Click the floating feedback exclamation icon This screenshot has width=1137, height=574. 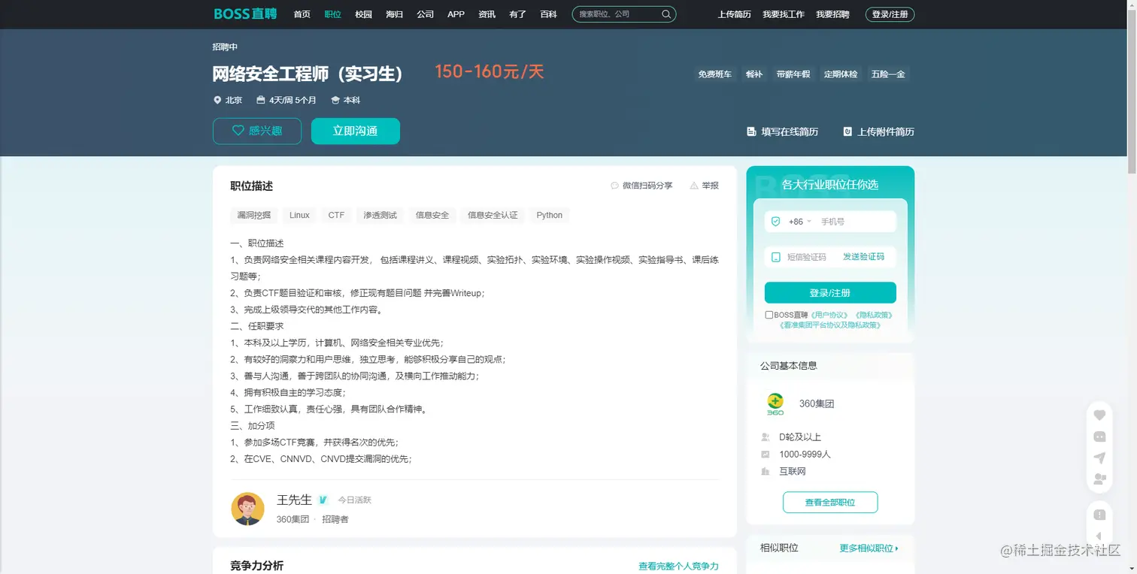[x=1099, y=515]
